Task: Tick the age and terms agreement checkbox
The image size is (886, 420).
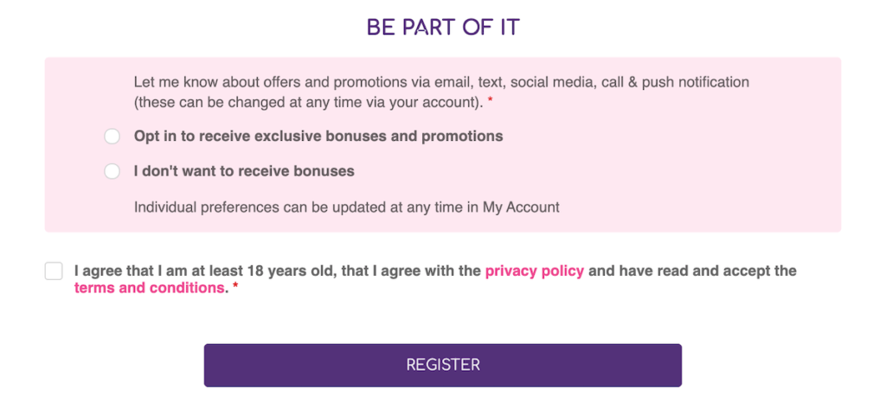Action: pyautogui.click(x=54, y=271)
